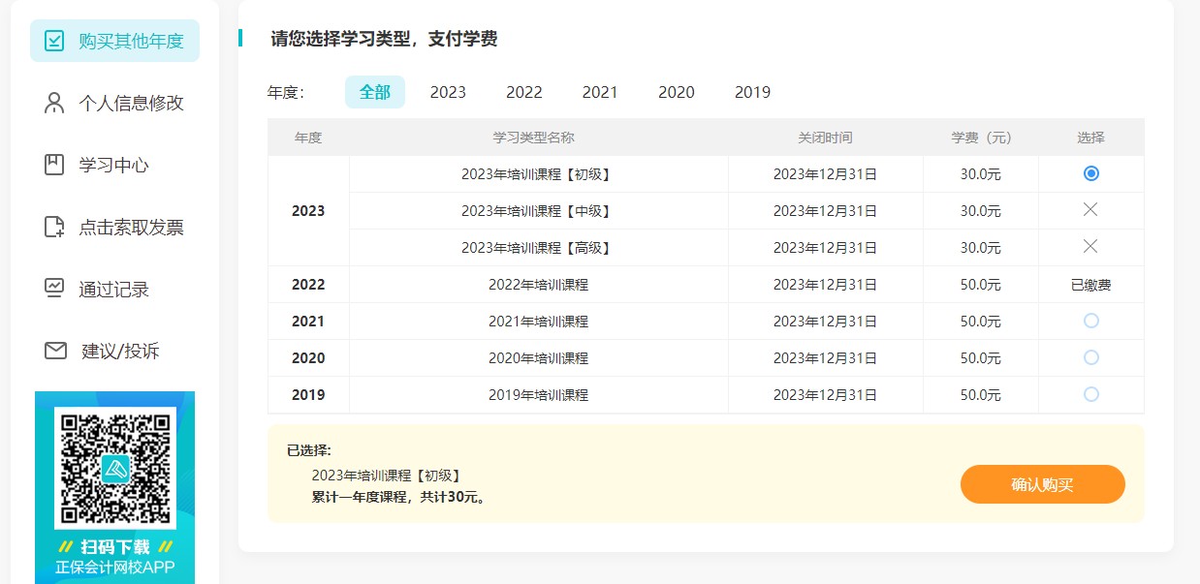Click the 学习中心 book icon
Screen dimensions: 1200x584
coord(55,165)
